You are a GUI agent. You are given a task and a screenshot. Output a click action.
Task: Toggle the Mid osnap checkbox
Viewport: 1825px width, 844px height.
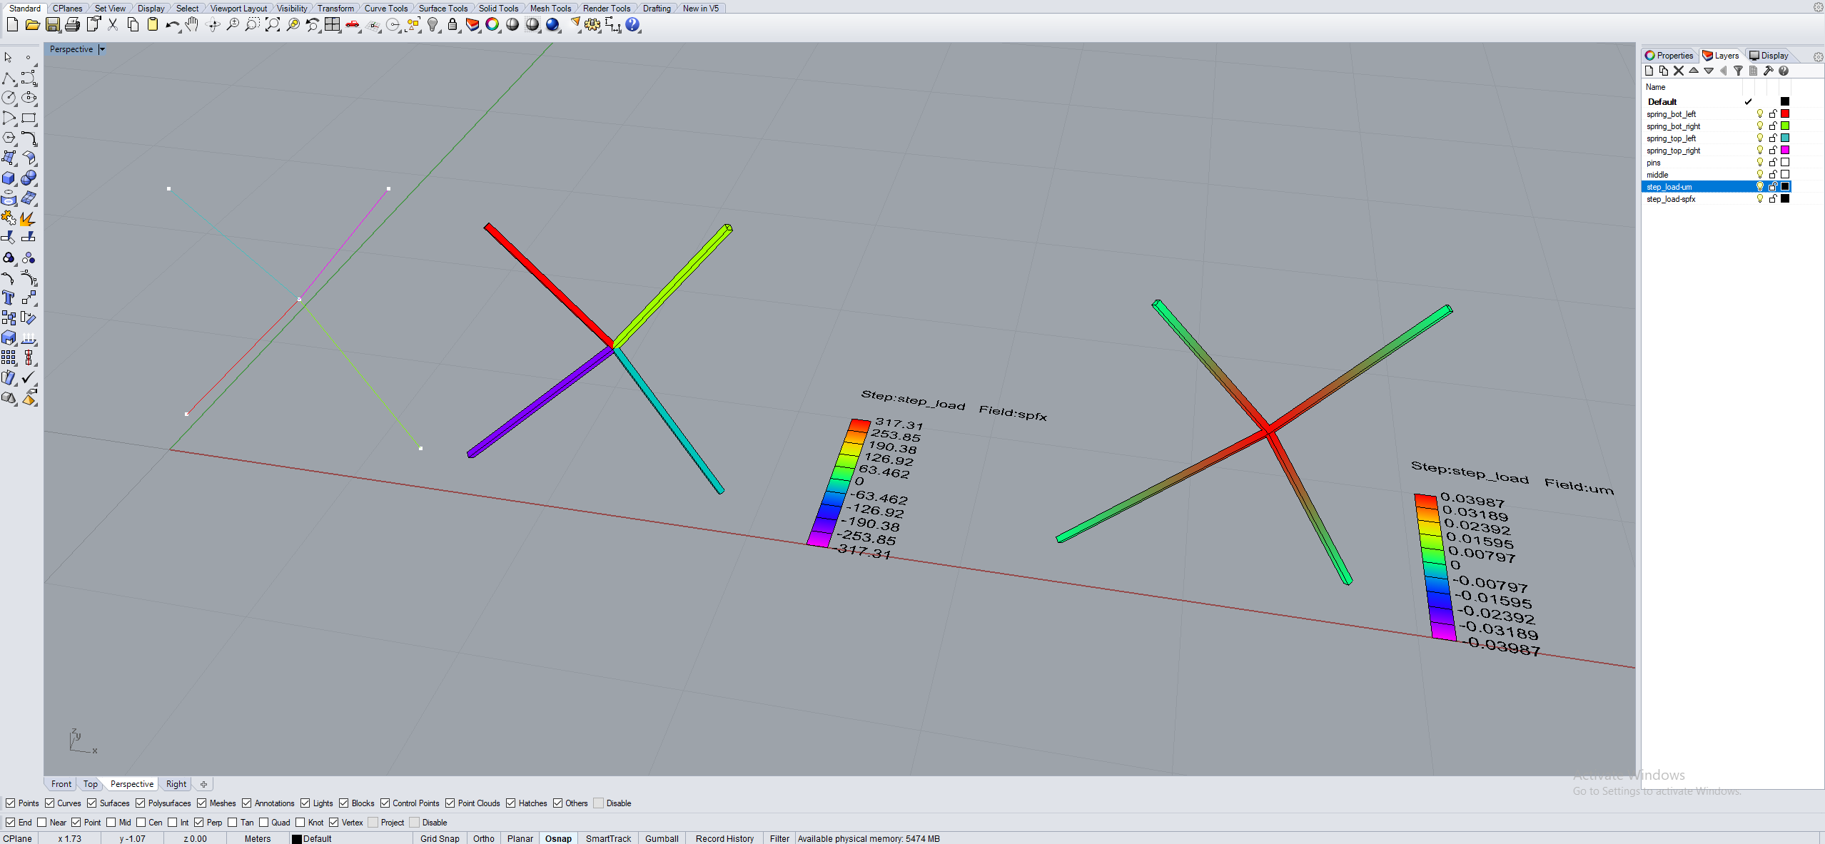111,823
